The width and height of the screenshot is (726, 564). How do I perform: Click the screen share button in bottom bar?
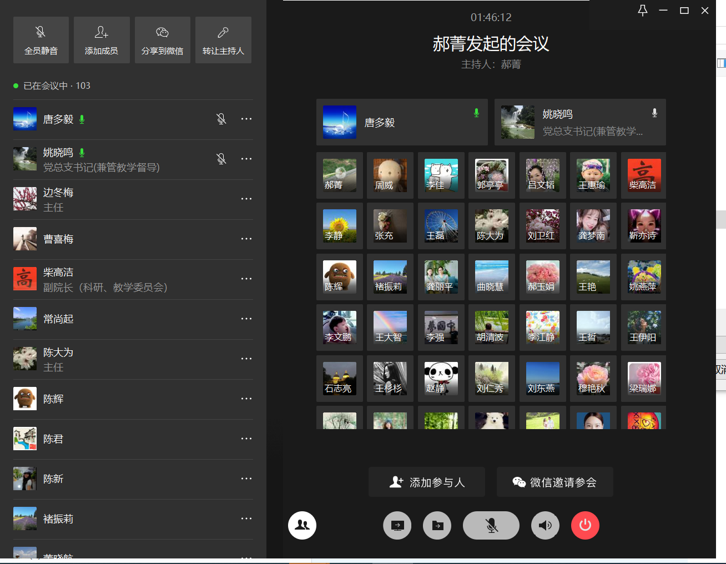397,525
